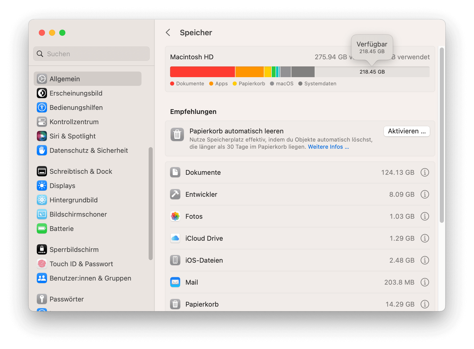Open the Weitere Infos link
This screenshot has width=474, height=349.
click(x=328, y=147)
